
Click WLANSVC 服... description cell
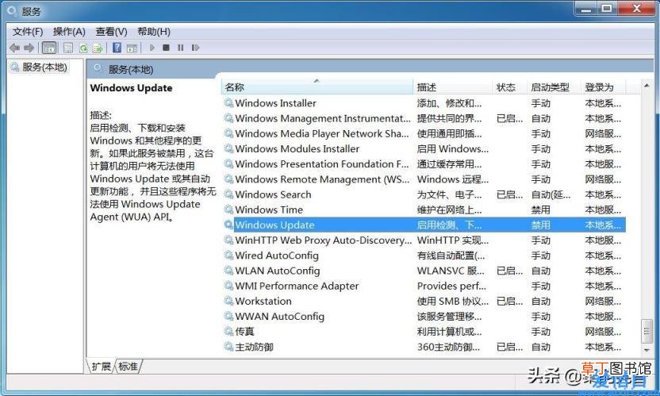tap(451, 271)
